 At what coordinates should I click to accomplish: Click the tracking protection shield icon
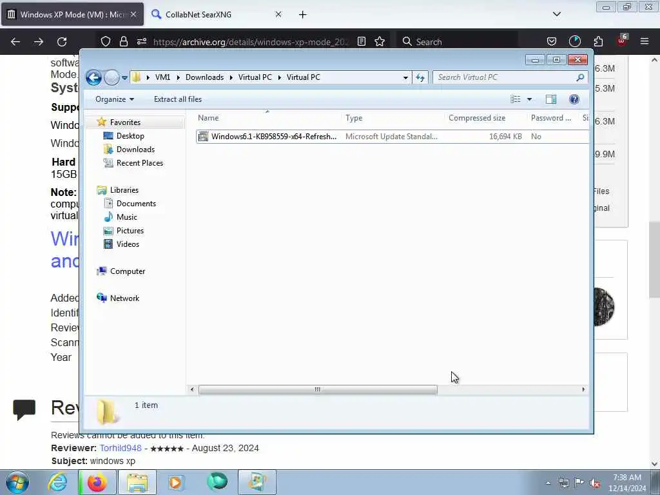(106, 41)
